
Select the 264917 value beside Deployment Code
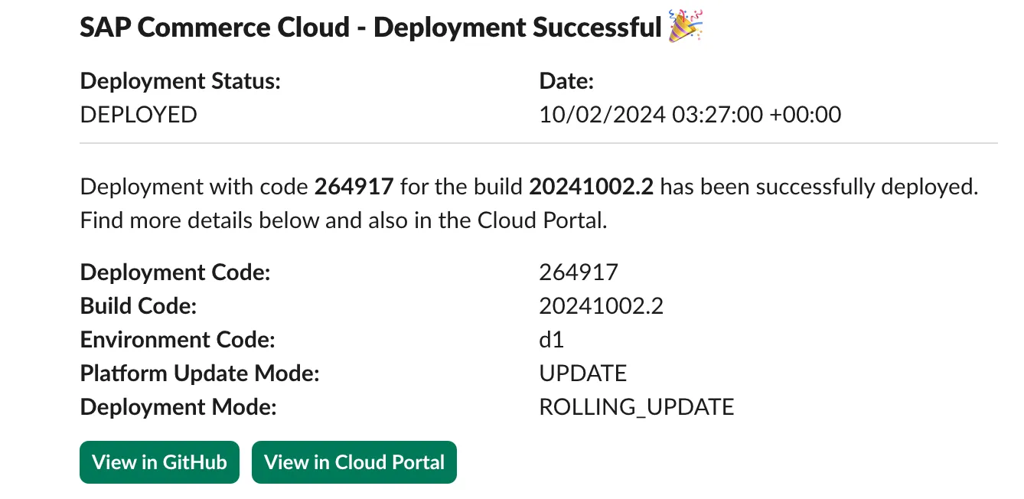[x=578, y=272]
